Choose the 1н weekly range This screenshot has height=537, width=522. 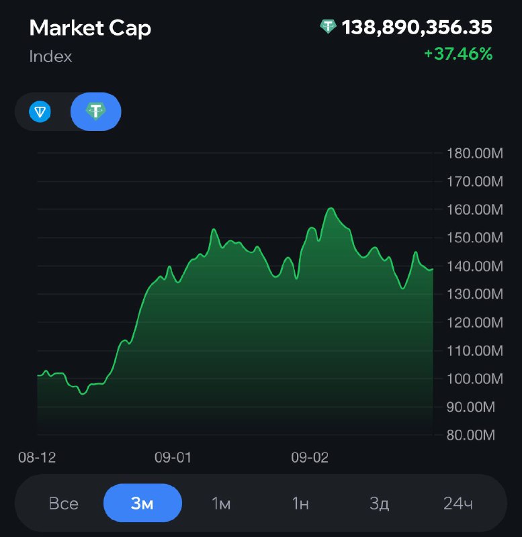coord(300,503)
